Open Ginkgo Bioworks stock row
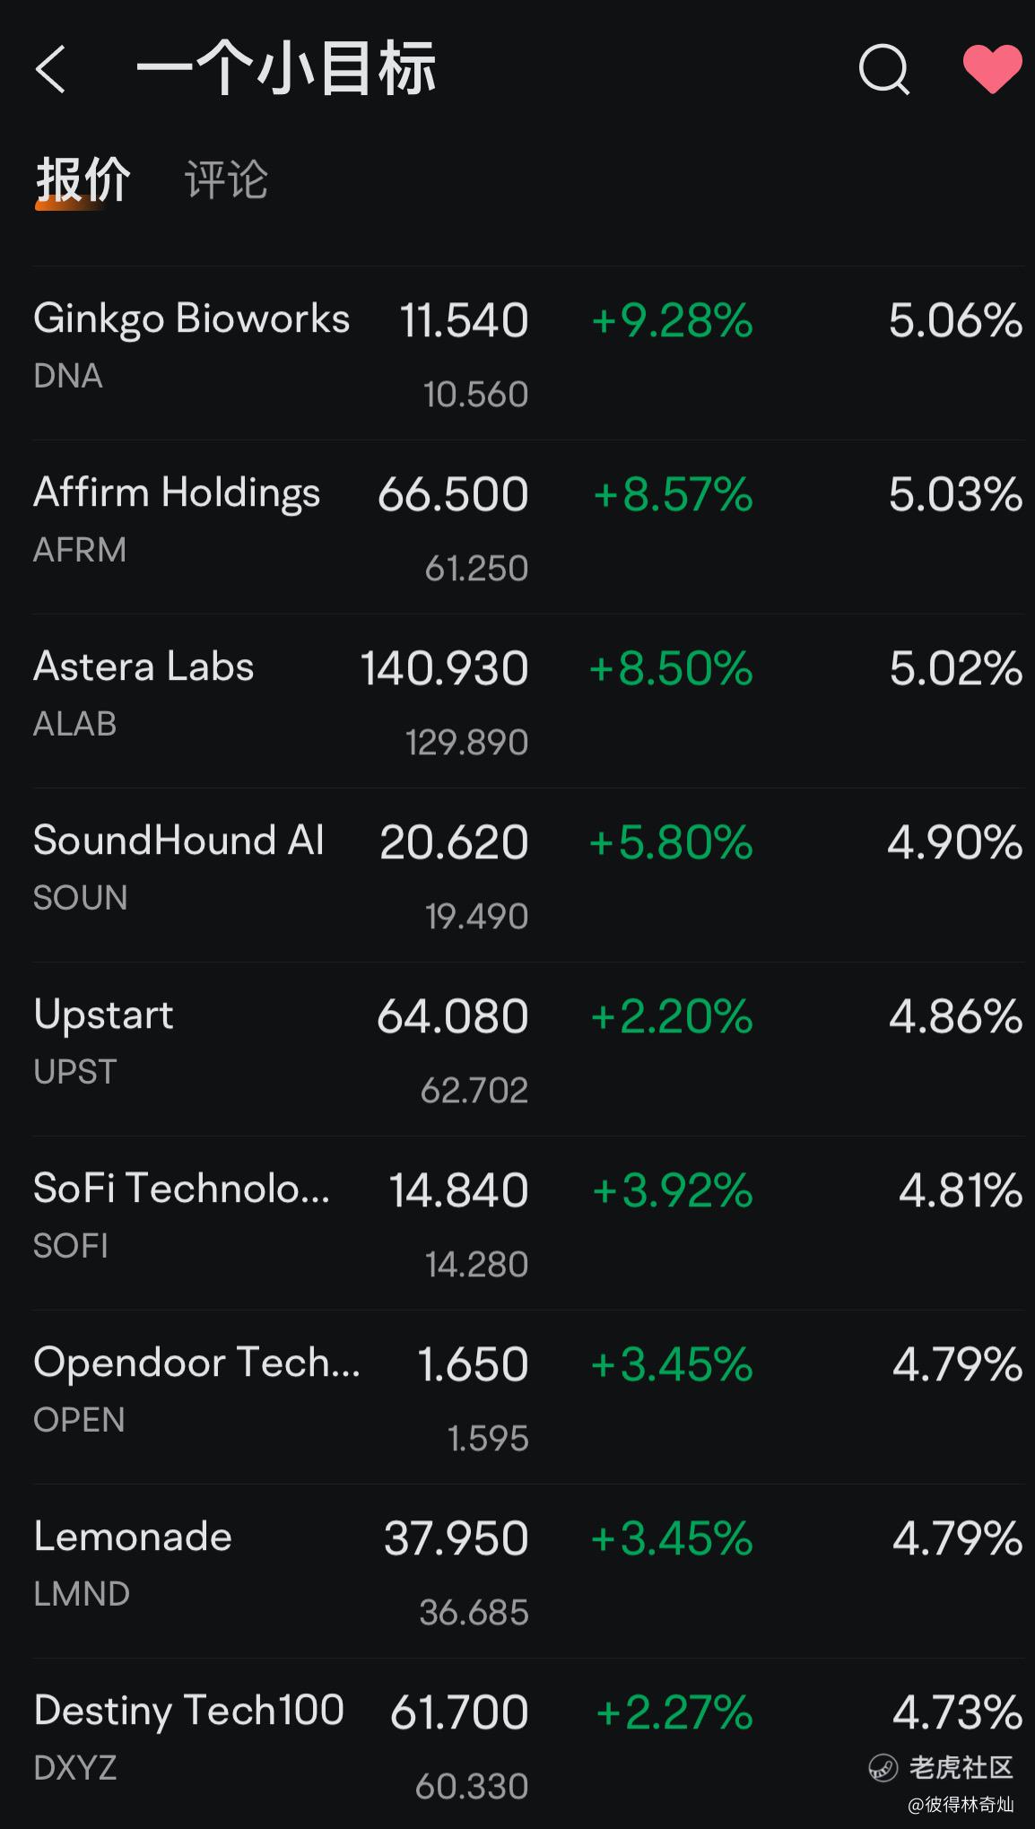This screenshot has height=1829, width=1035. point(192,320)
